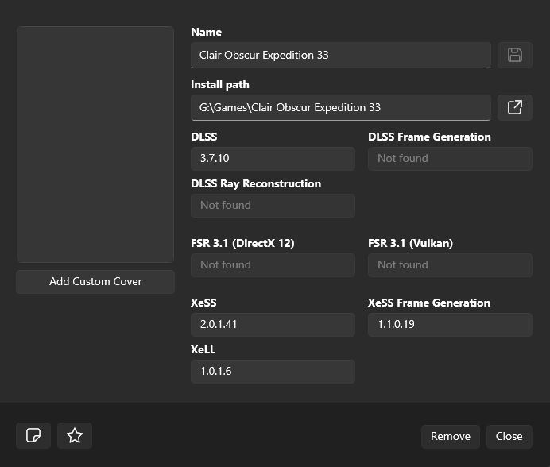Mark the game as favourite with the star icon

click(x=75, y=435)
